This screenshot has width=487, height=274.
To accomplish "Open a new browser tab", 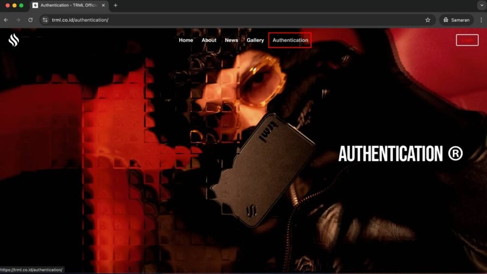I will pos(116,5).
